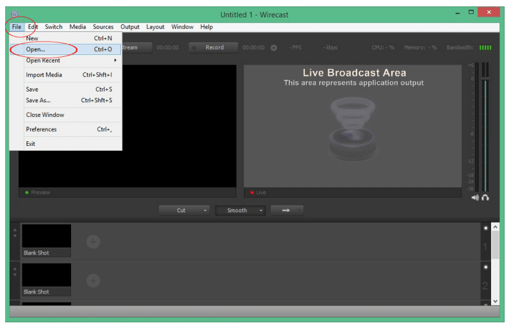
Task: Click the Stream button
Action: pyautogui.click(x=136, y=47)
